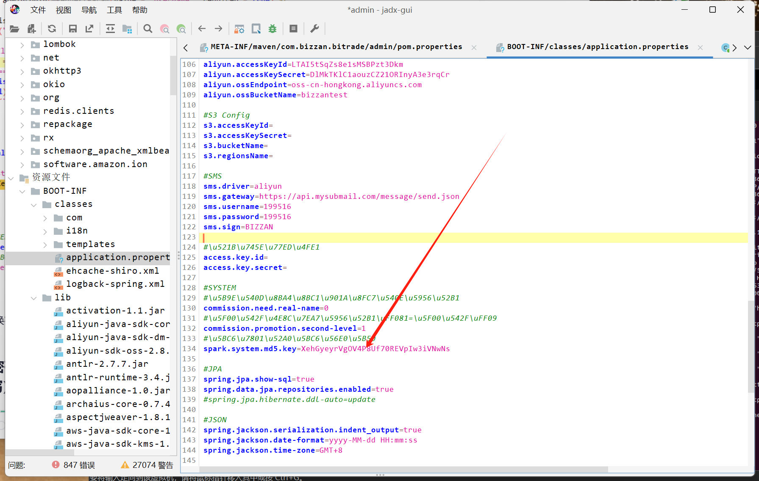Open the 工具 menu
This screenshot has width=759, height=481.
114,10
